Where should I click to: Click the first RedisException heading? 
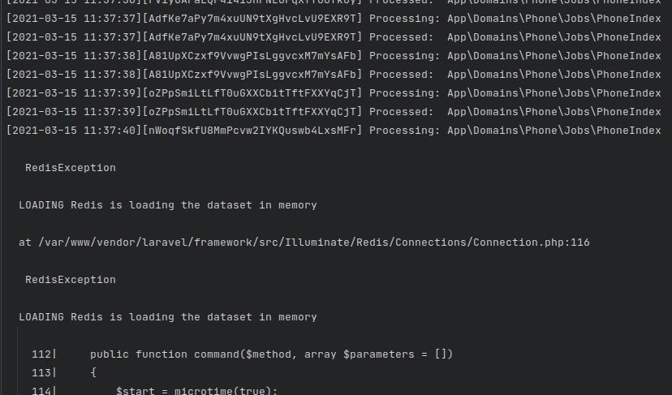pos(71,168)
